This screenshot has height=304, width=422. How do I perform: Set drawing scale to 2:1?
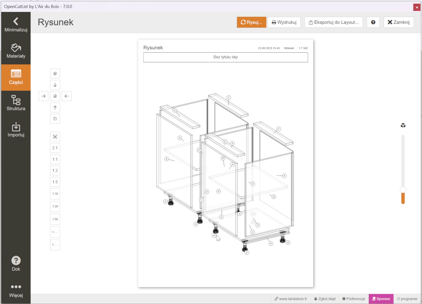pos(55,148)
